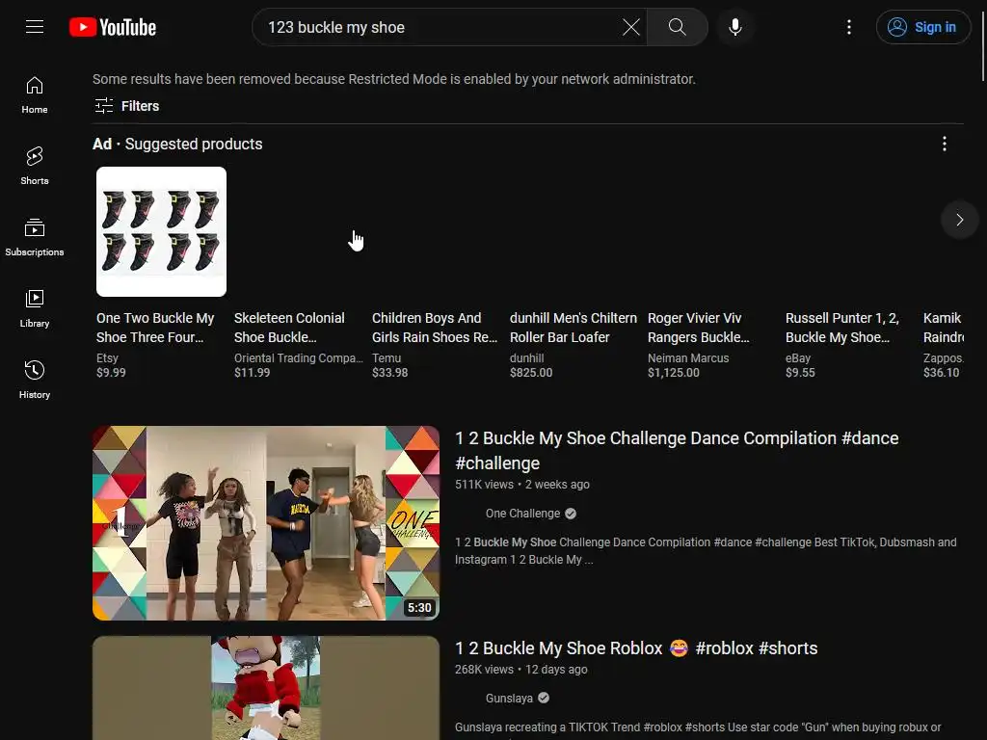Go to Gunslaya channel

point(509,698)
